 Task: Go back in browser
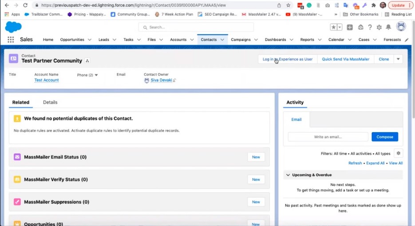click(7, 5)
